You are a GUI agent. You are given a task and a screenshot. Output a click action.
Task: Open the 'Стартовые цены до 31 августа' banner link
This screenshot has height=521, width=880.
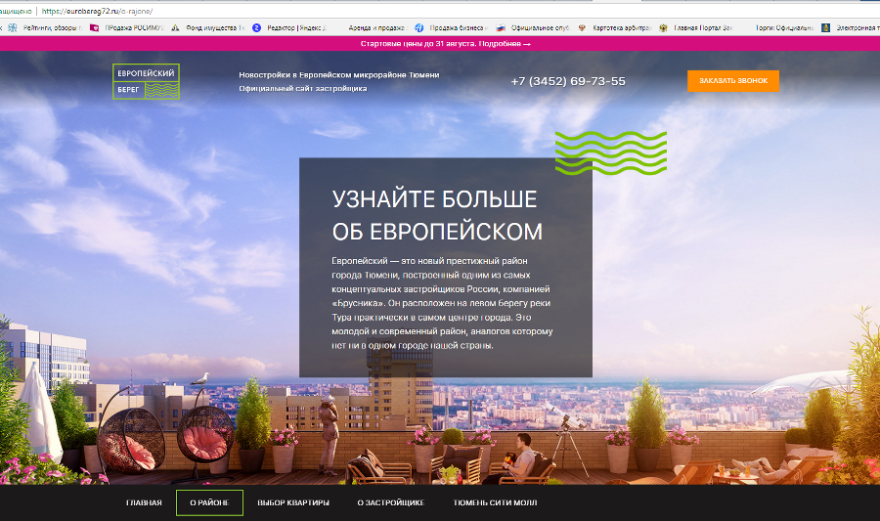click(446, 44)
